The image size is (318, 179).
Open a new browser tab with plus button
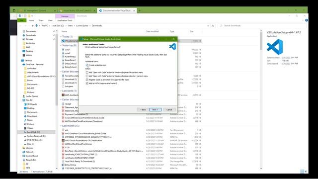pyautogui.click(x=140, y=10)
